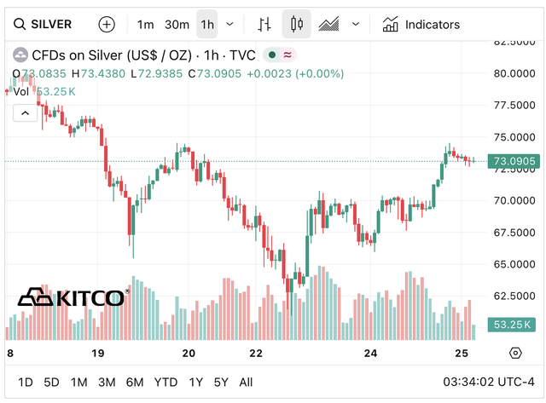Select the YTD date range

point(166,382)
